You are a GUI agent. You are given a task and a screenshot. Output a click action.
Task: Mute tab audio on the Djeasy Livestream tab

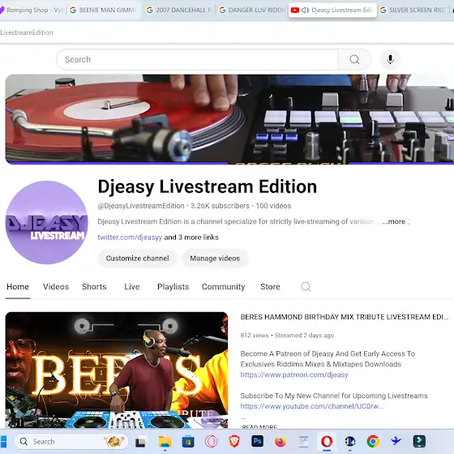point(305,10)
